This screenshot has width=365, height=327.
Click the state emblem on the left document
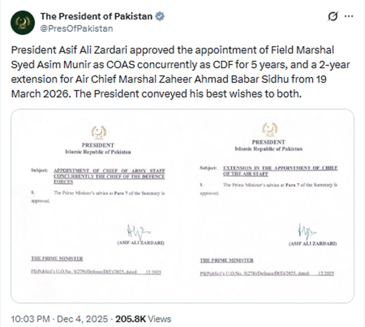click(x=98, y=131)
